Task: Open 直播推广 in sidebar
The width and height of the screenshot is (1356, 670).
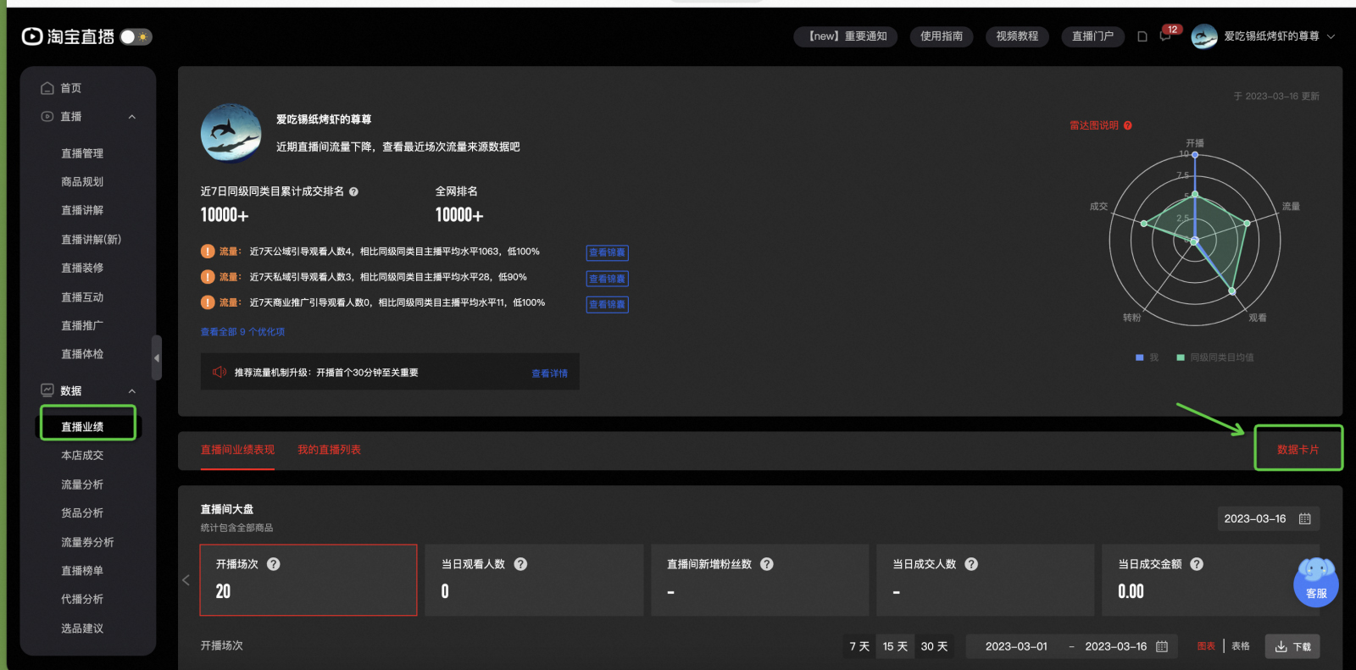Action: (82, 325)
